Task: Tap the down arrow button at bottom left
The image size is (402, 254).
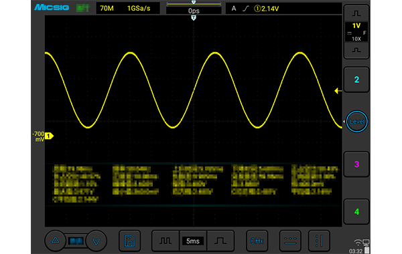Action: 96,241
